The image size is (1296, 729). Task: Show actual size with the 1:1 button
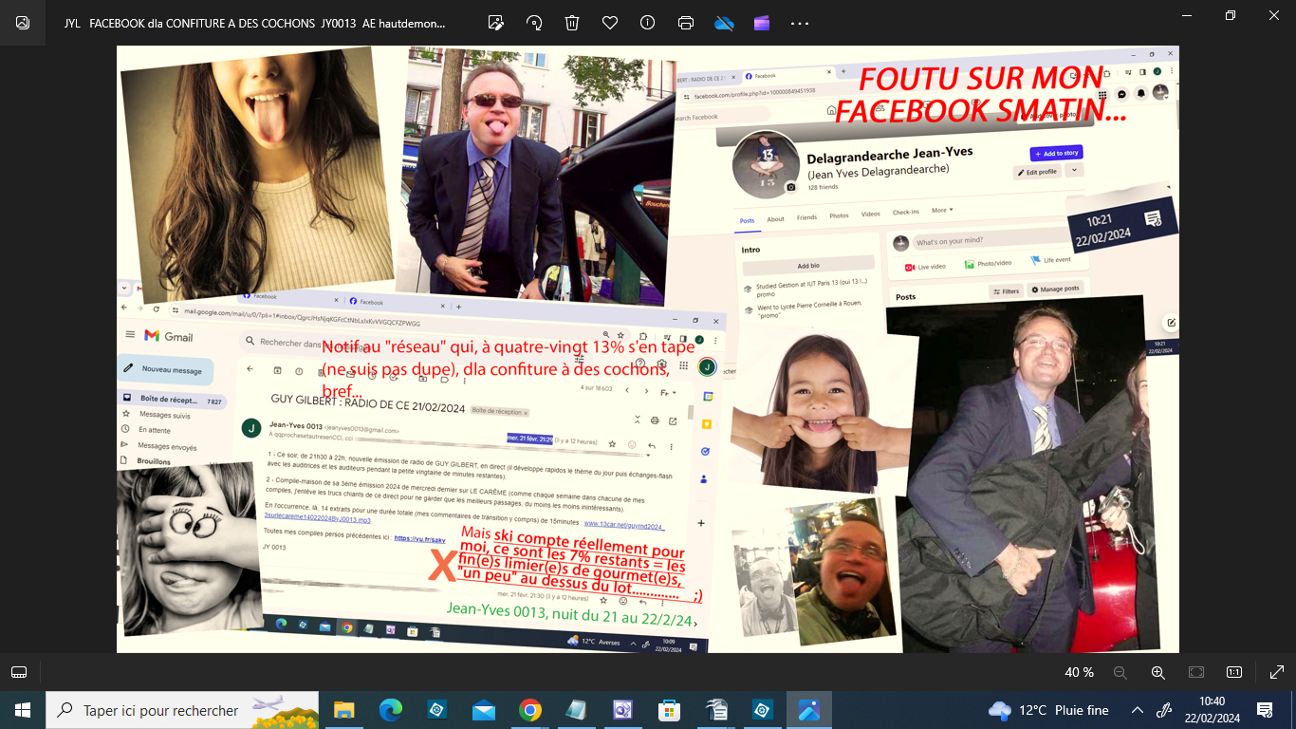coord(1234,672)
